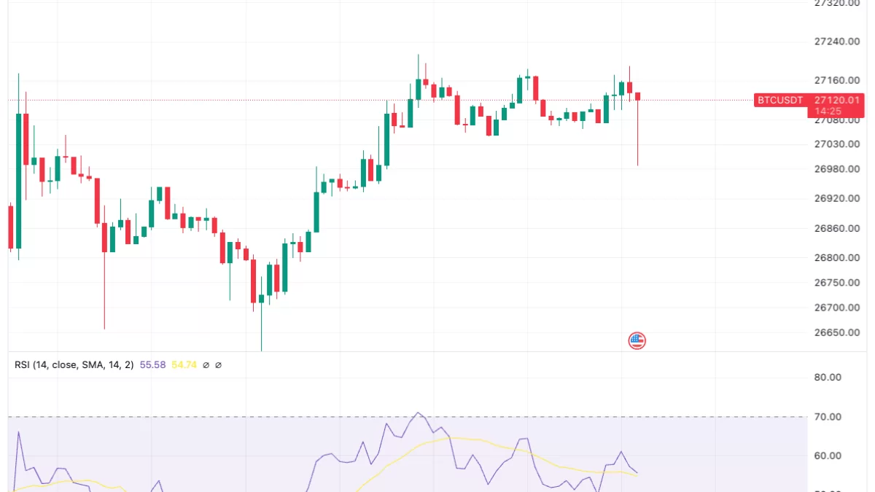Click the current price tag 27120.01

[838, 100]
